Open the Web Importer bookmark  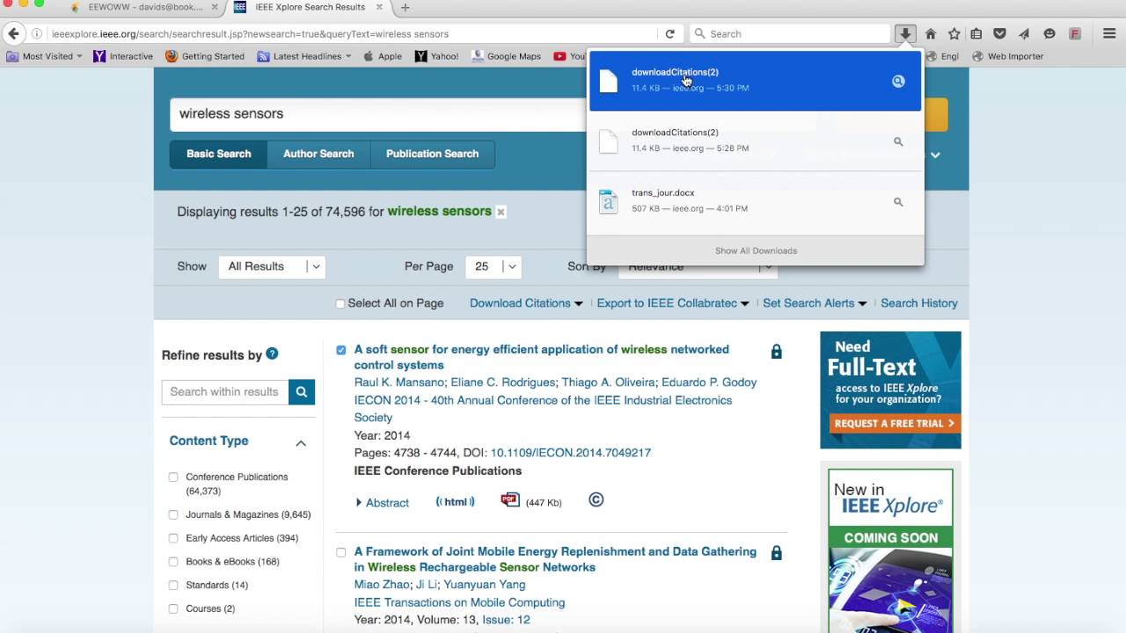click(x=1007, y=56)
